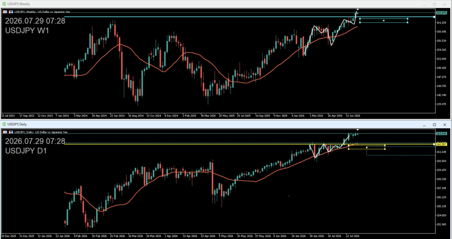The image size is (452, 239).
Task: Click the '4 Jan 2026' date on the Weekly axis
Action: (298, 116)
